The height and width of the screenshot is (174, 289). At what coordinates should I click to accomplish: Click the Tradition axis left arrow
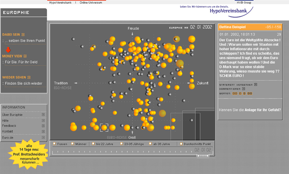[76, 83]
